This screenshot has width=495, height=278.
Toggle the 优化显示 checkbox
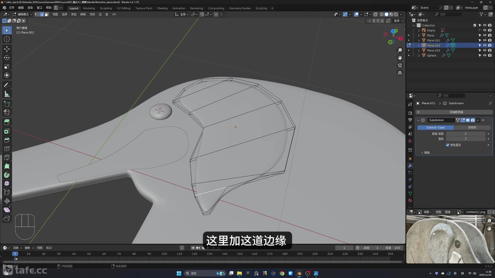click(x=448, y=145)
